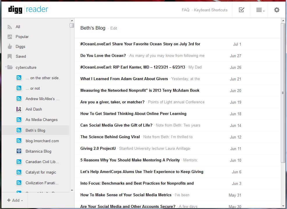Viewport: 287px width, 209px height.
Task: Click the feed icon for '... or not'
Action: click(19, 88)
